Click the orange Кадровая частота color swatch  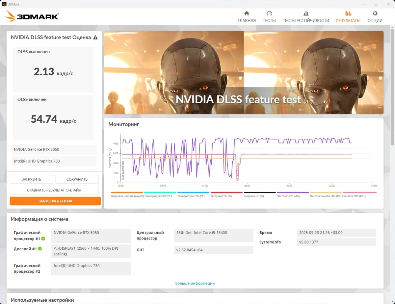(127, 191)
